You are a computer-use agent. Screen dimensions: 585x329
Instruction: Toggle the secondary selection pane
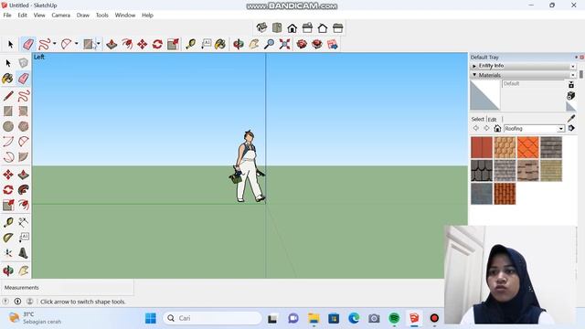coord(570,85)
